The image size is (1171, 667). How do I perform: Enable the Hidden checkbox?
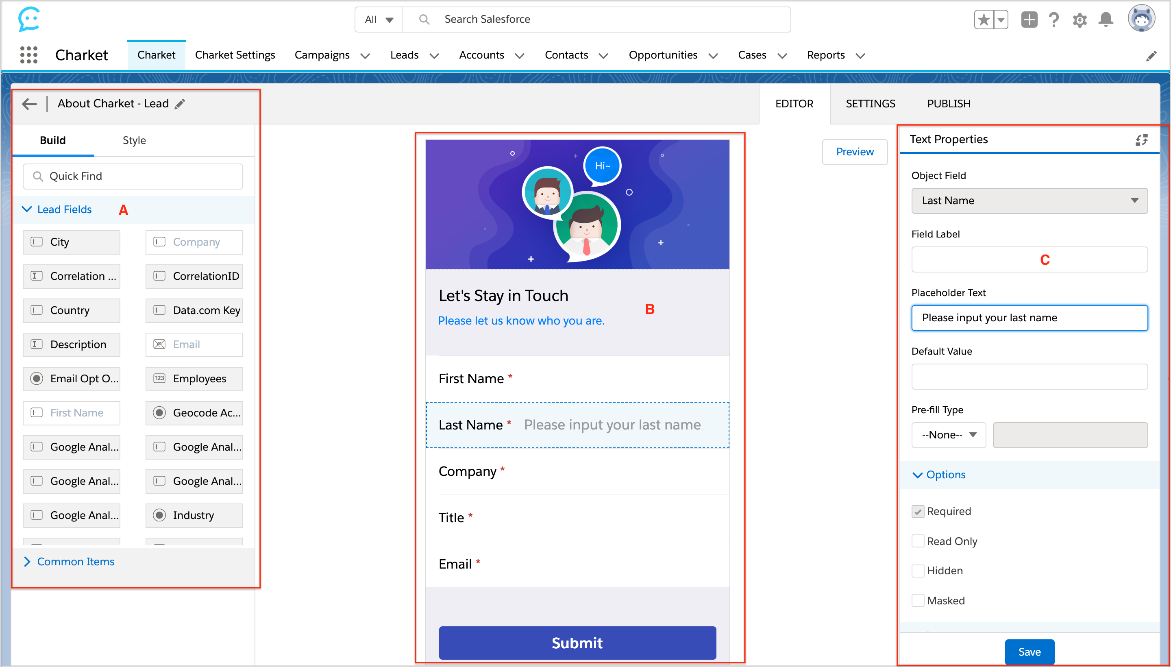[918, 571]
